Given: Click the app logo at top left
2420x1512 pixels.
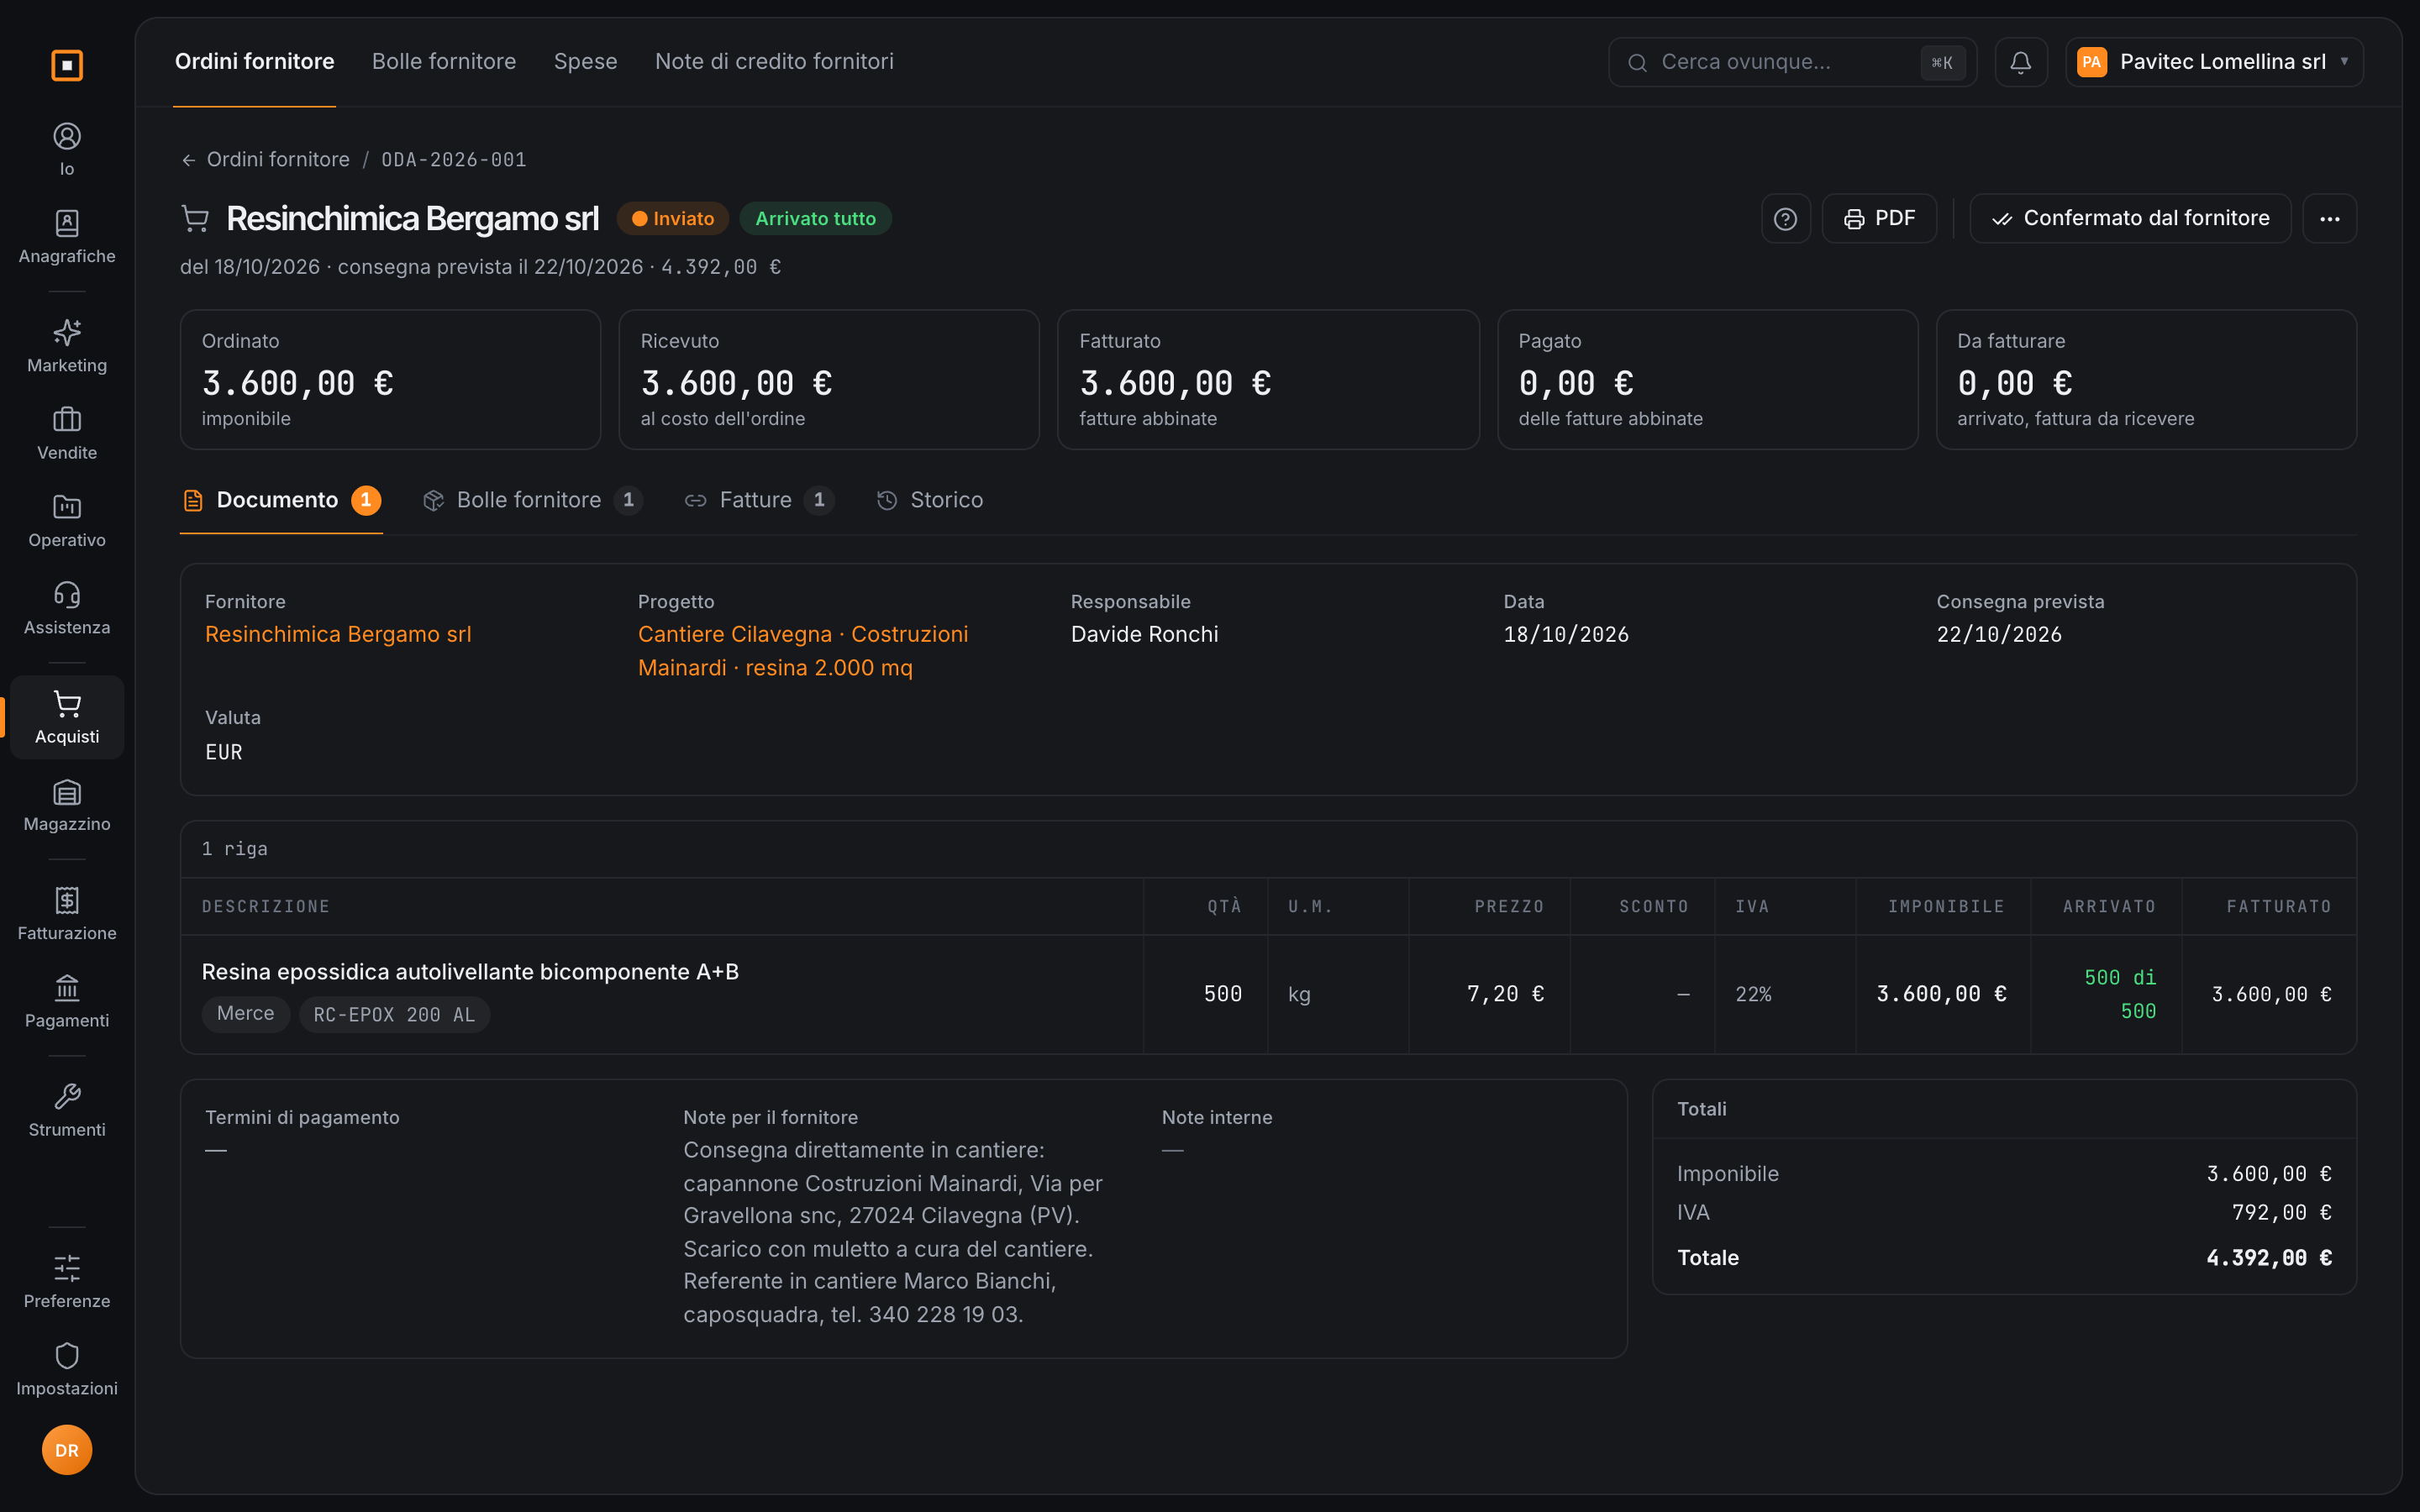Looking at the screenshot, I should pos(67,65).
